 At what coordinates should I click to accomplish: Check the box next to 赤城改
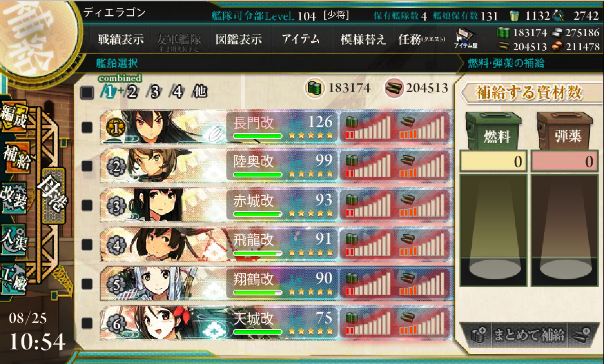[87, 205]
